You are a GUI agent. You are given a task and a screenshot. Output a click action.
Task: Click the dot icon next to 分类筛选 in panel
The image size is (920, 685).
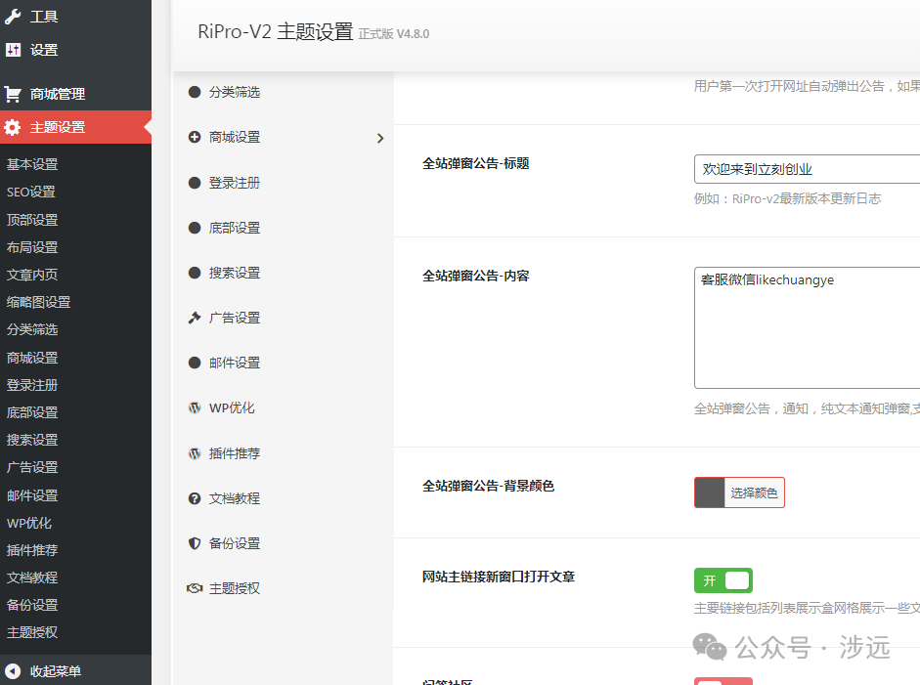click(195, 92)
